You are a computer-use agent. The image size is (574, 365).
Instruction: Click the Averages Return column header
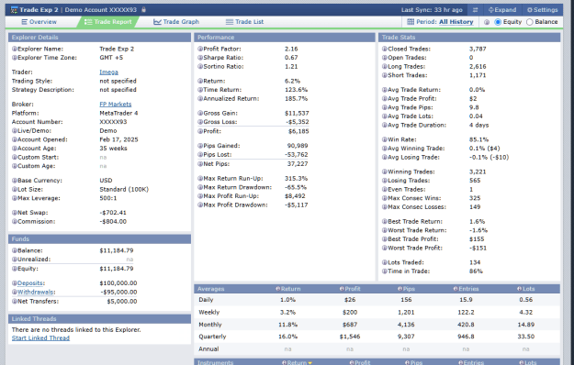click(x=288, y=289)
